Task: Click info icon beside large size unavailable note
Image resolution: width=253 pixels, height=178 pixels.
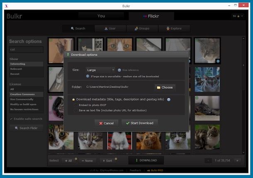Action: point(88,76)
